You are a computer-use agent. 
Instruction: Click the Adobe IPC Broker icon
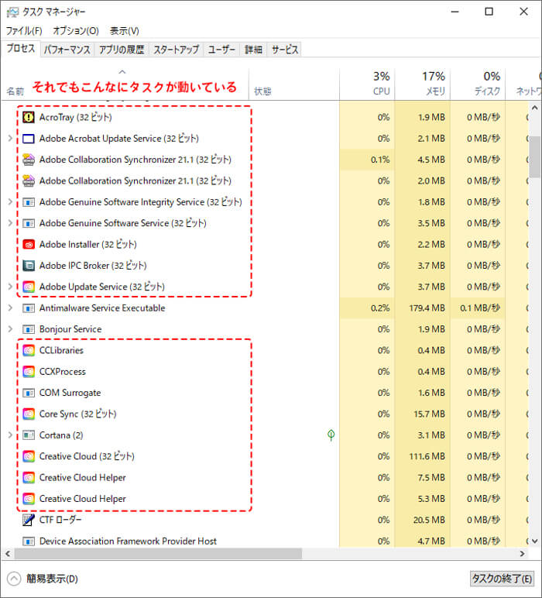29,266
